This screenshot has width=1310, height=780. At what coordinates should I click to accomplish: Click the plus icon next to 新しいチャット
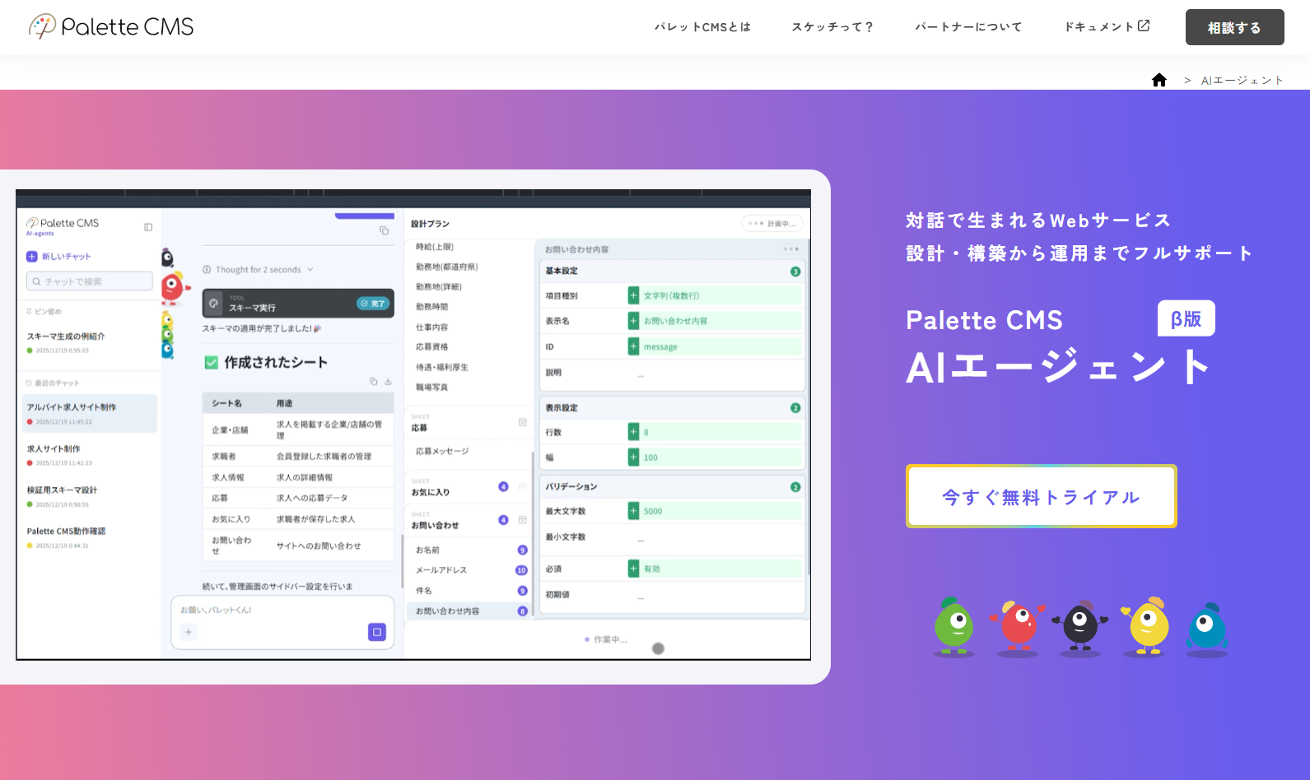(x=32, y=257)
